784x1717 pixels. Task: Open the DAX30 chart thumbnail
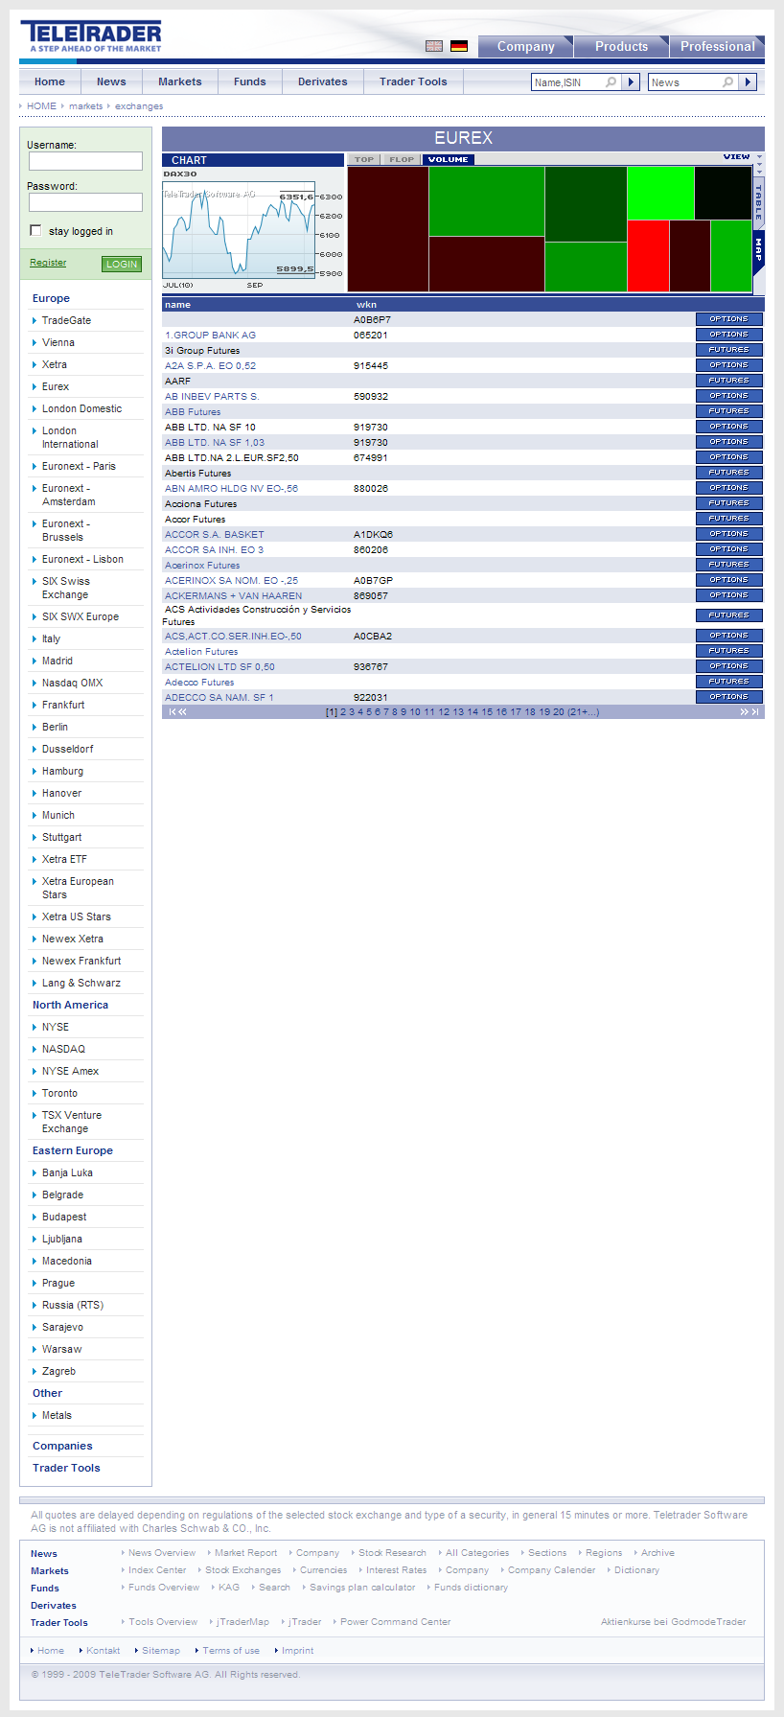click(252, 230)
